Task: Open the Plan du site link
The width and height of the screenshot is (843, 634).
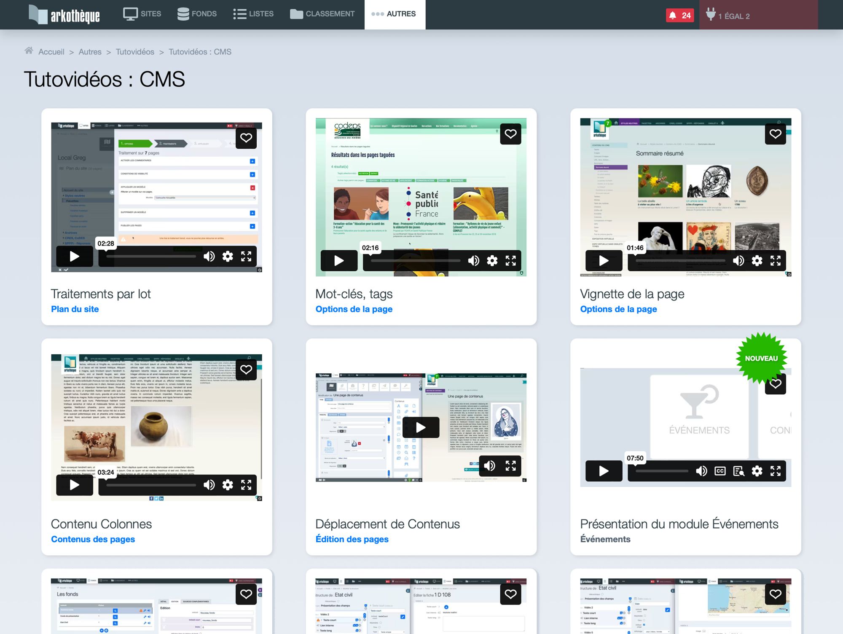Action: 75,309
